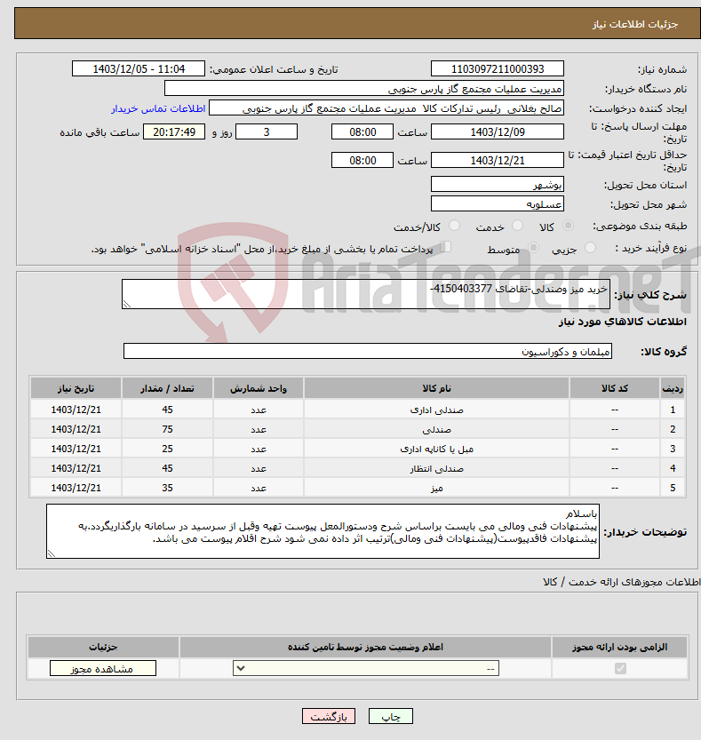
Task: Click the بازگشت back button
Action: point(329,716)
